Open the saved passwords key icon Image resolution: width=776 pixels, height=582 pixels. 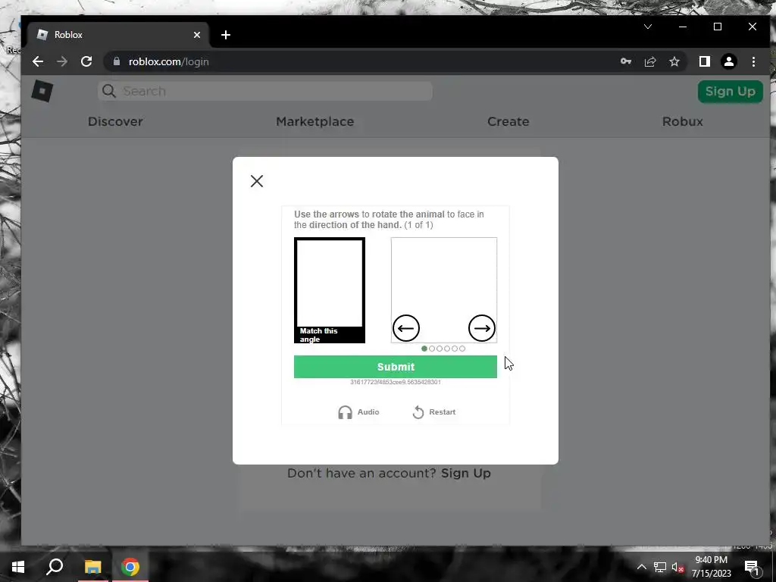coord(625,61)
